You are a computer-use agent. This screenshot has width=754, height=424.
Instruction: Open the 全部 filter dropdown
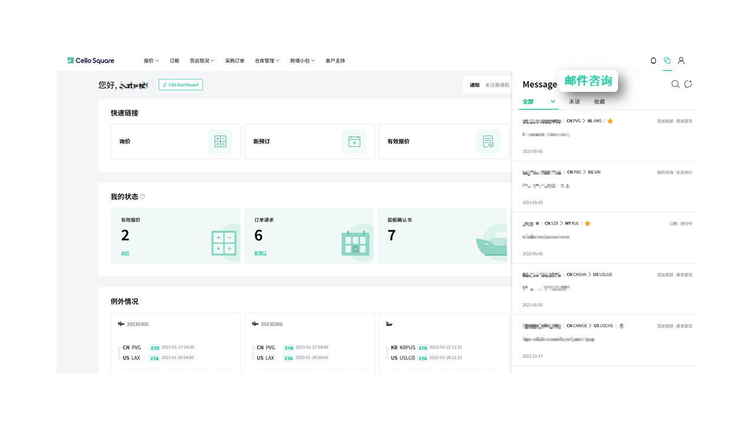click(553, 102)
